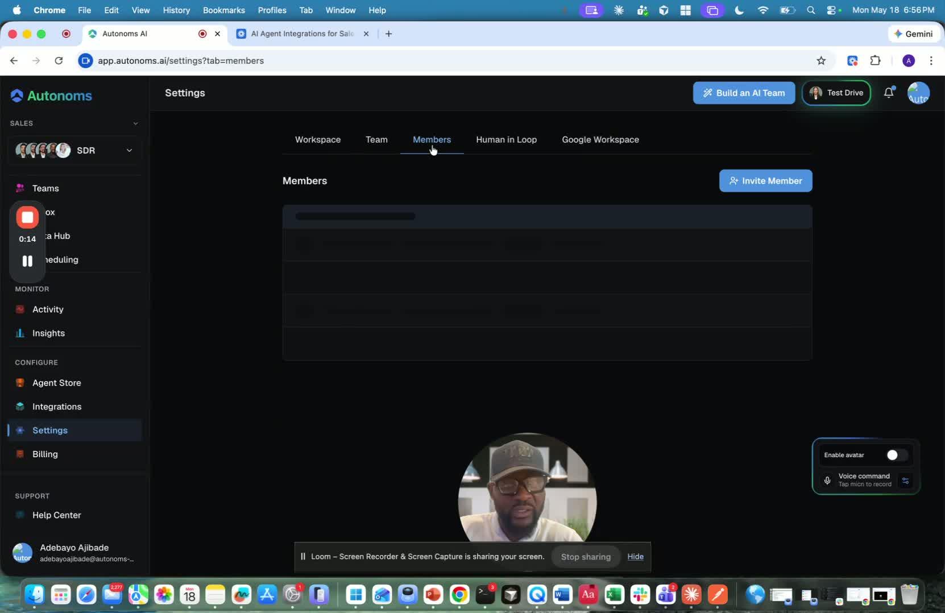The width and height of the screenshot is (945, 613).
Task: Open a new Chrome tab with the plus button
Action: coord(388,34)
